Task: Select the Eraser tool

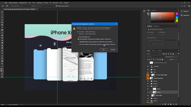Action: pos(2,40)
